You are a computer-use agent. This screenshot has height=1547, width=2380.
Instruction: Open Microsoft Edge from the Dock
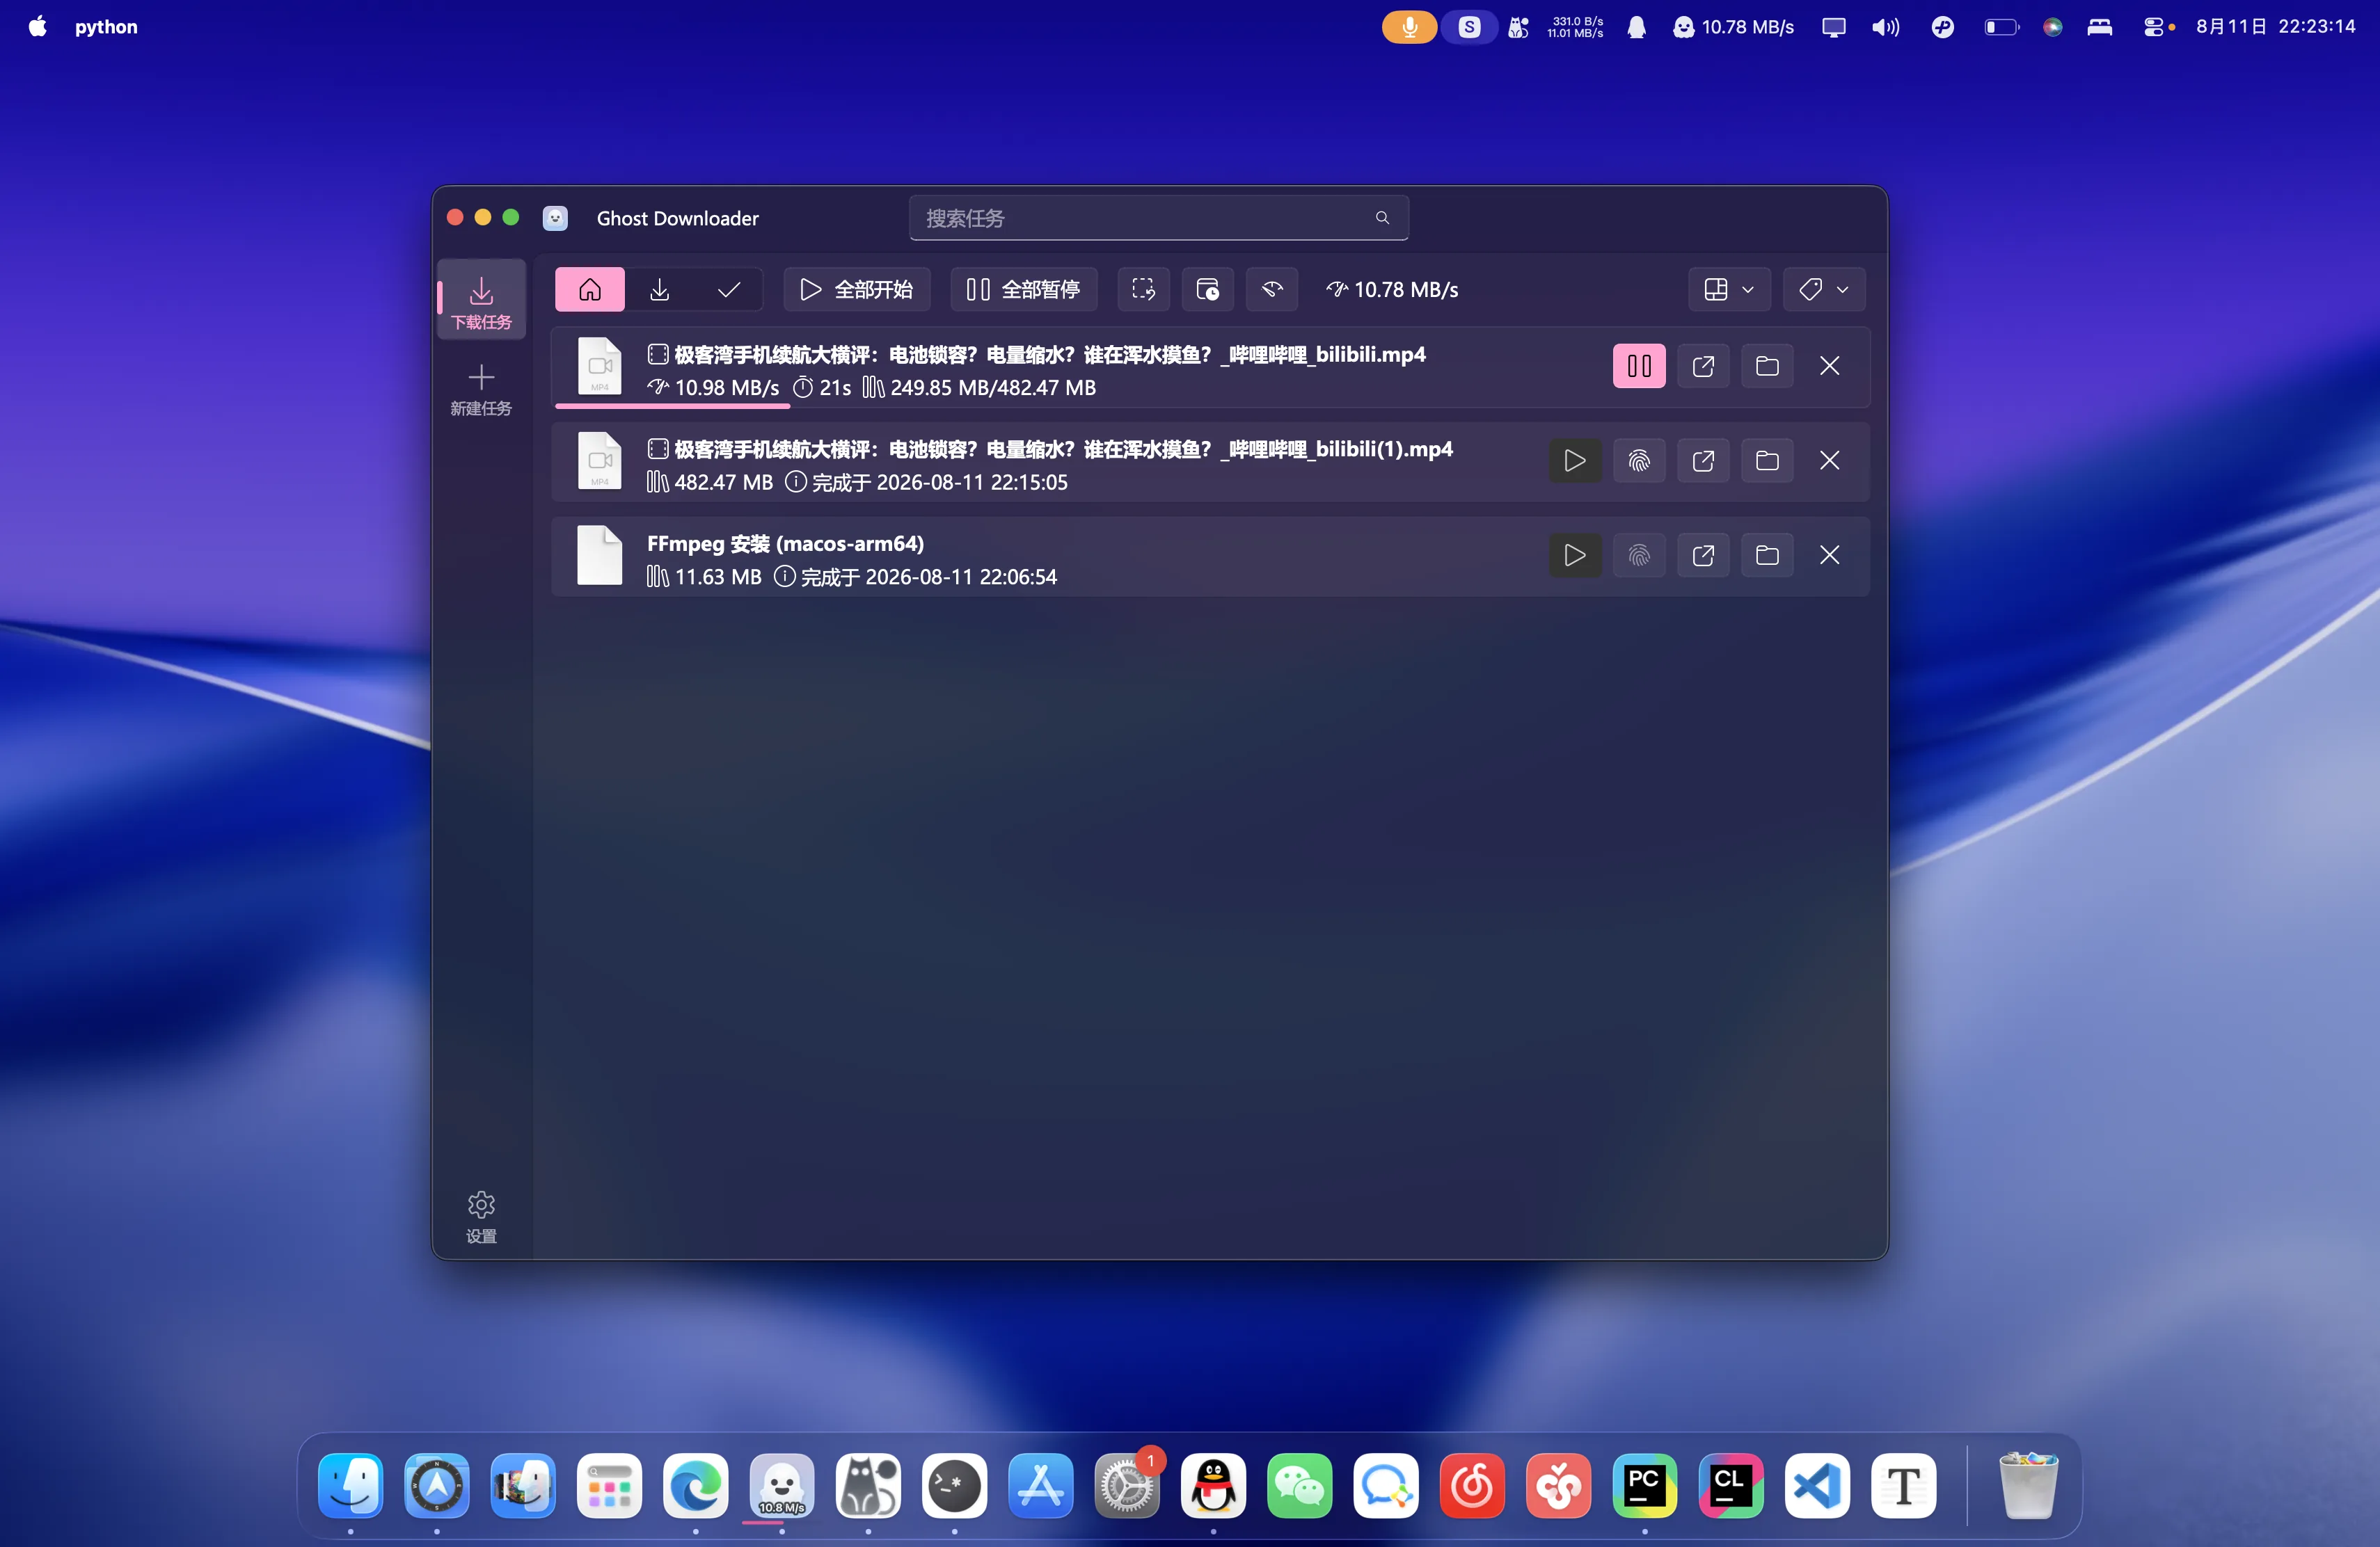(695, 1486)
